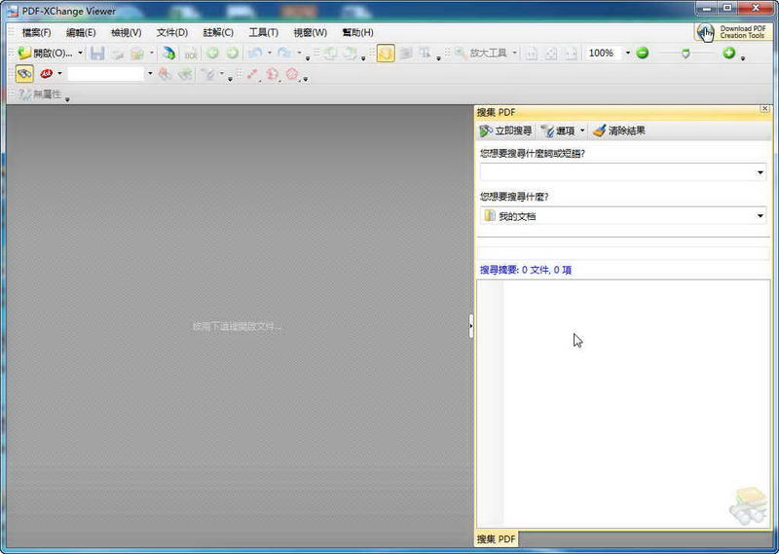Open the 我的文档 search location dropdown

760,216
